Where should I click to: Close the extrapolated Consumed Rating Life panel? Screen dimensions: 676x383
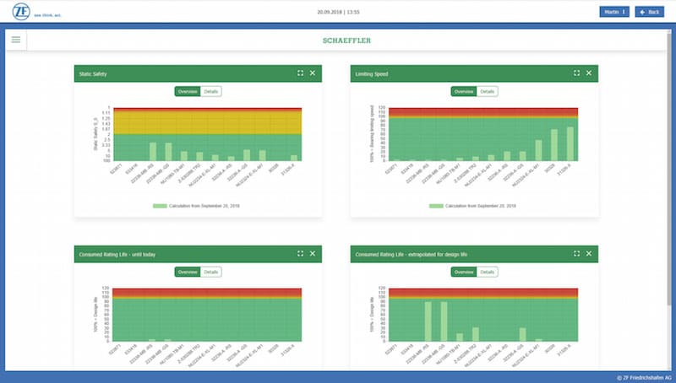(589, 253)
